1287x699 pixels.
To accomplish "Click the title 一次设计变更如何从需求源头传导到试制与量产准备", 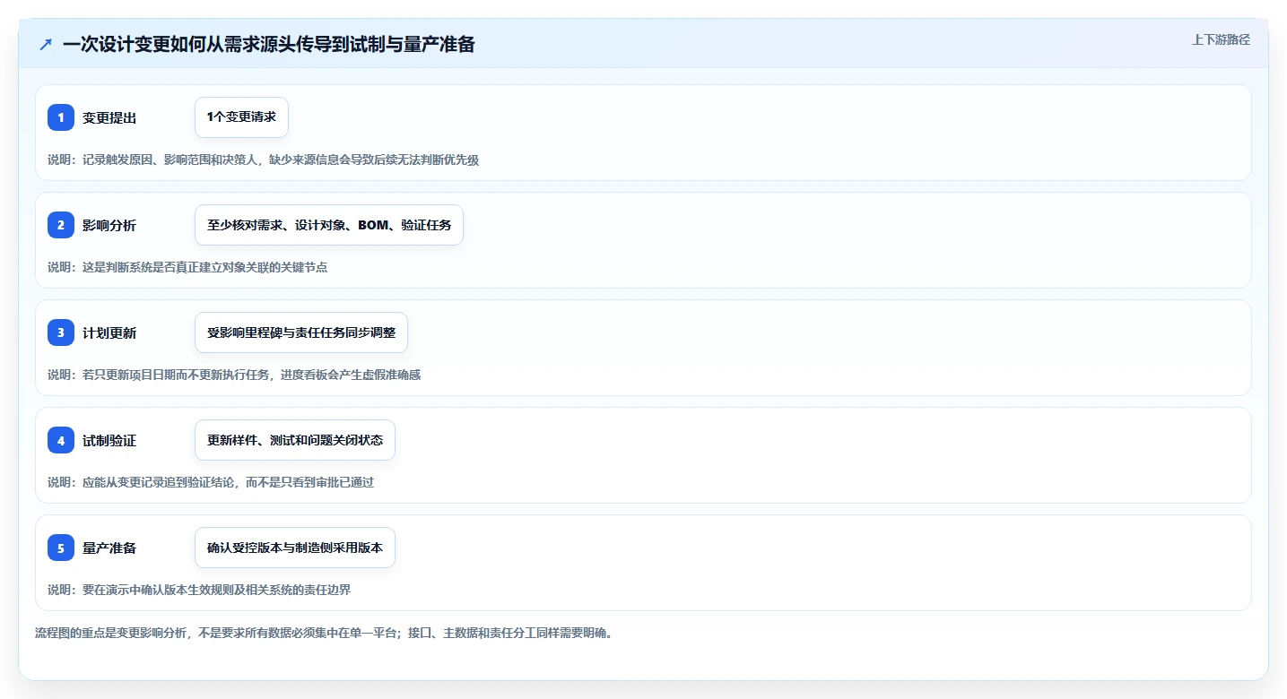I will point(269,44).
